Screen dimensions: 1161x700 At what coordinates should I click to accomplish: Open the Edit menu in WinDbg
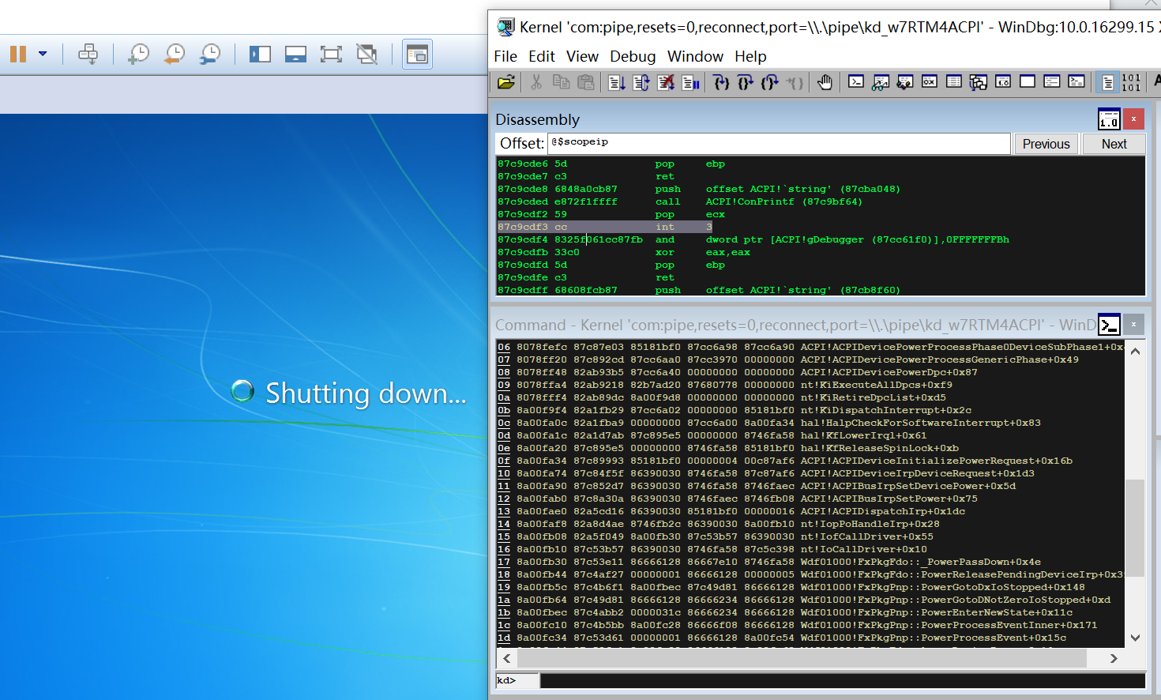[542, 56]
